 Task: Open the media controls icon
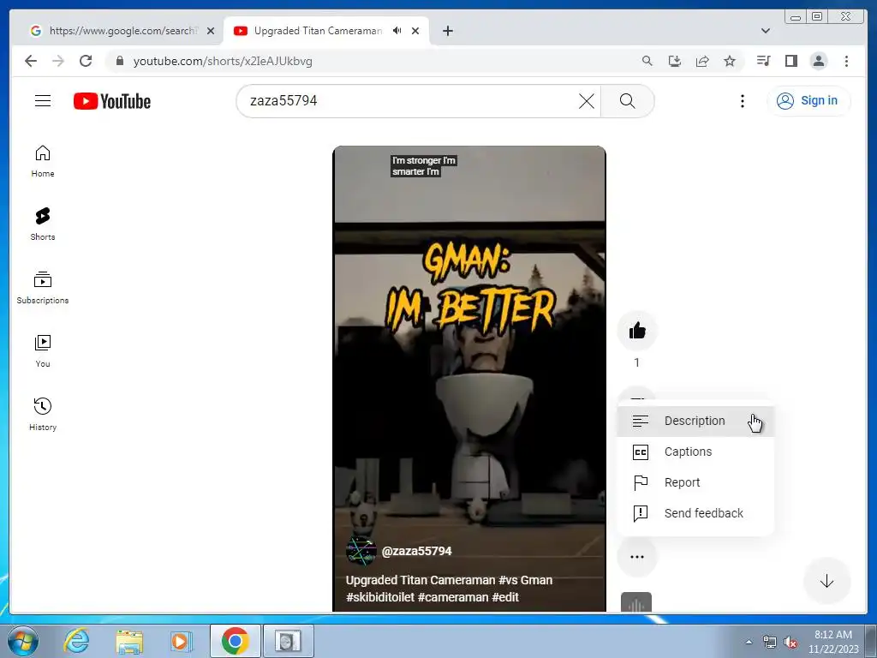coord(763,61)
